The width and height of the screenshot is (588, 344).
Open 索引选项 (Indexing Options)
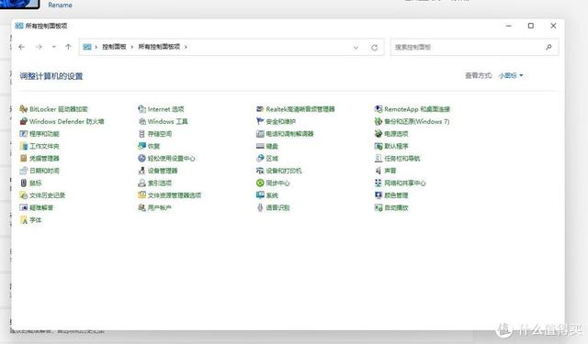pos(154,183)
